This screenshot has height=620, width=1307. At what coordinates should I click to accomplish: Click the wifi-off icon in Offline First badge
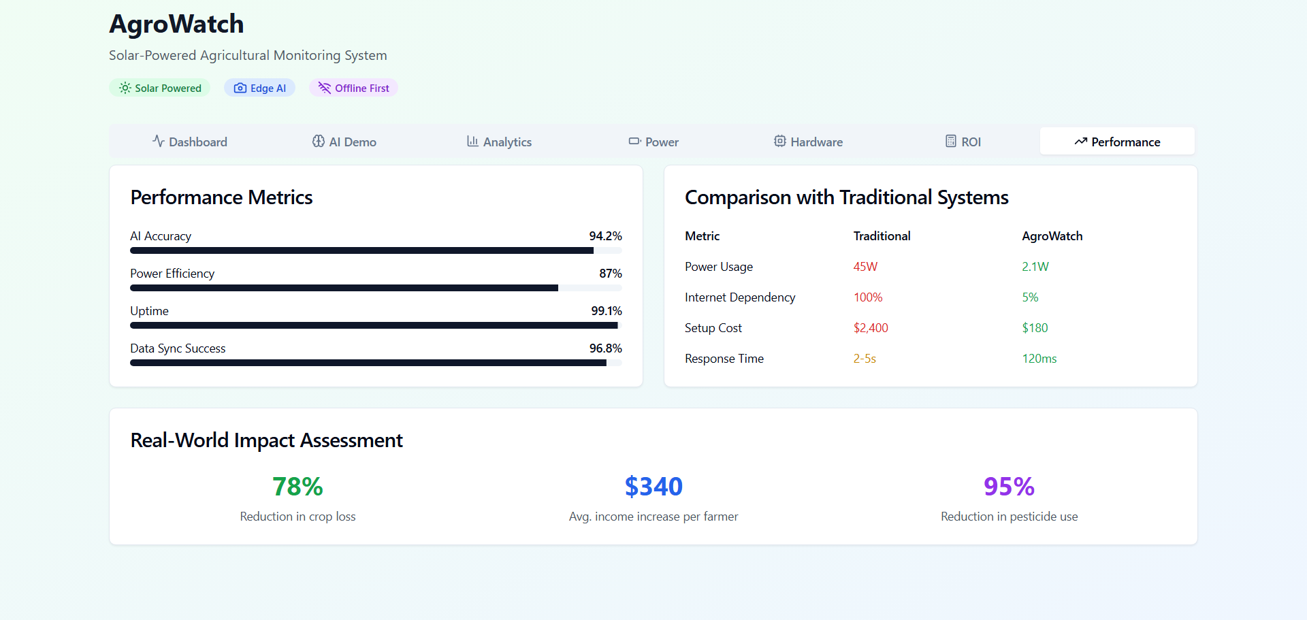(x=325, y=88)
